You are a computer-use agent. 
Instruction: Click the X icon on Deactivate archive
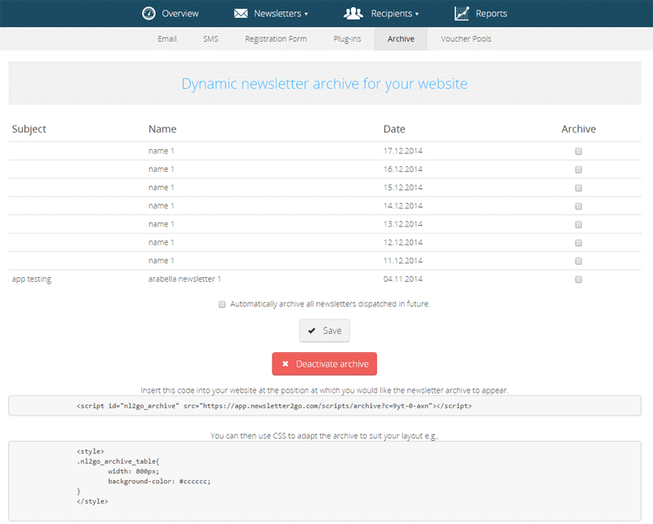285,364
